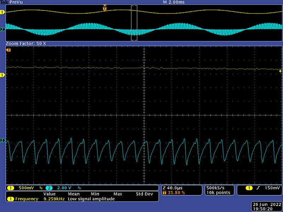
Task: Click channel 1 badge in scale readout
Action: pyautogui.click(x=11, y=188)
